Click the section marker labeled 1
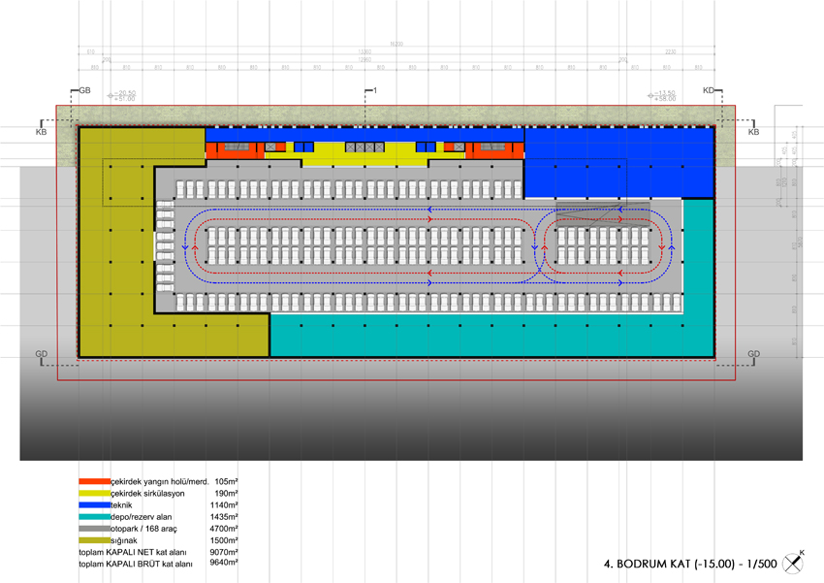Screen dimensions: 824x583 (x=371, y=90)
